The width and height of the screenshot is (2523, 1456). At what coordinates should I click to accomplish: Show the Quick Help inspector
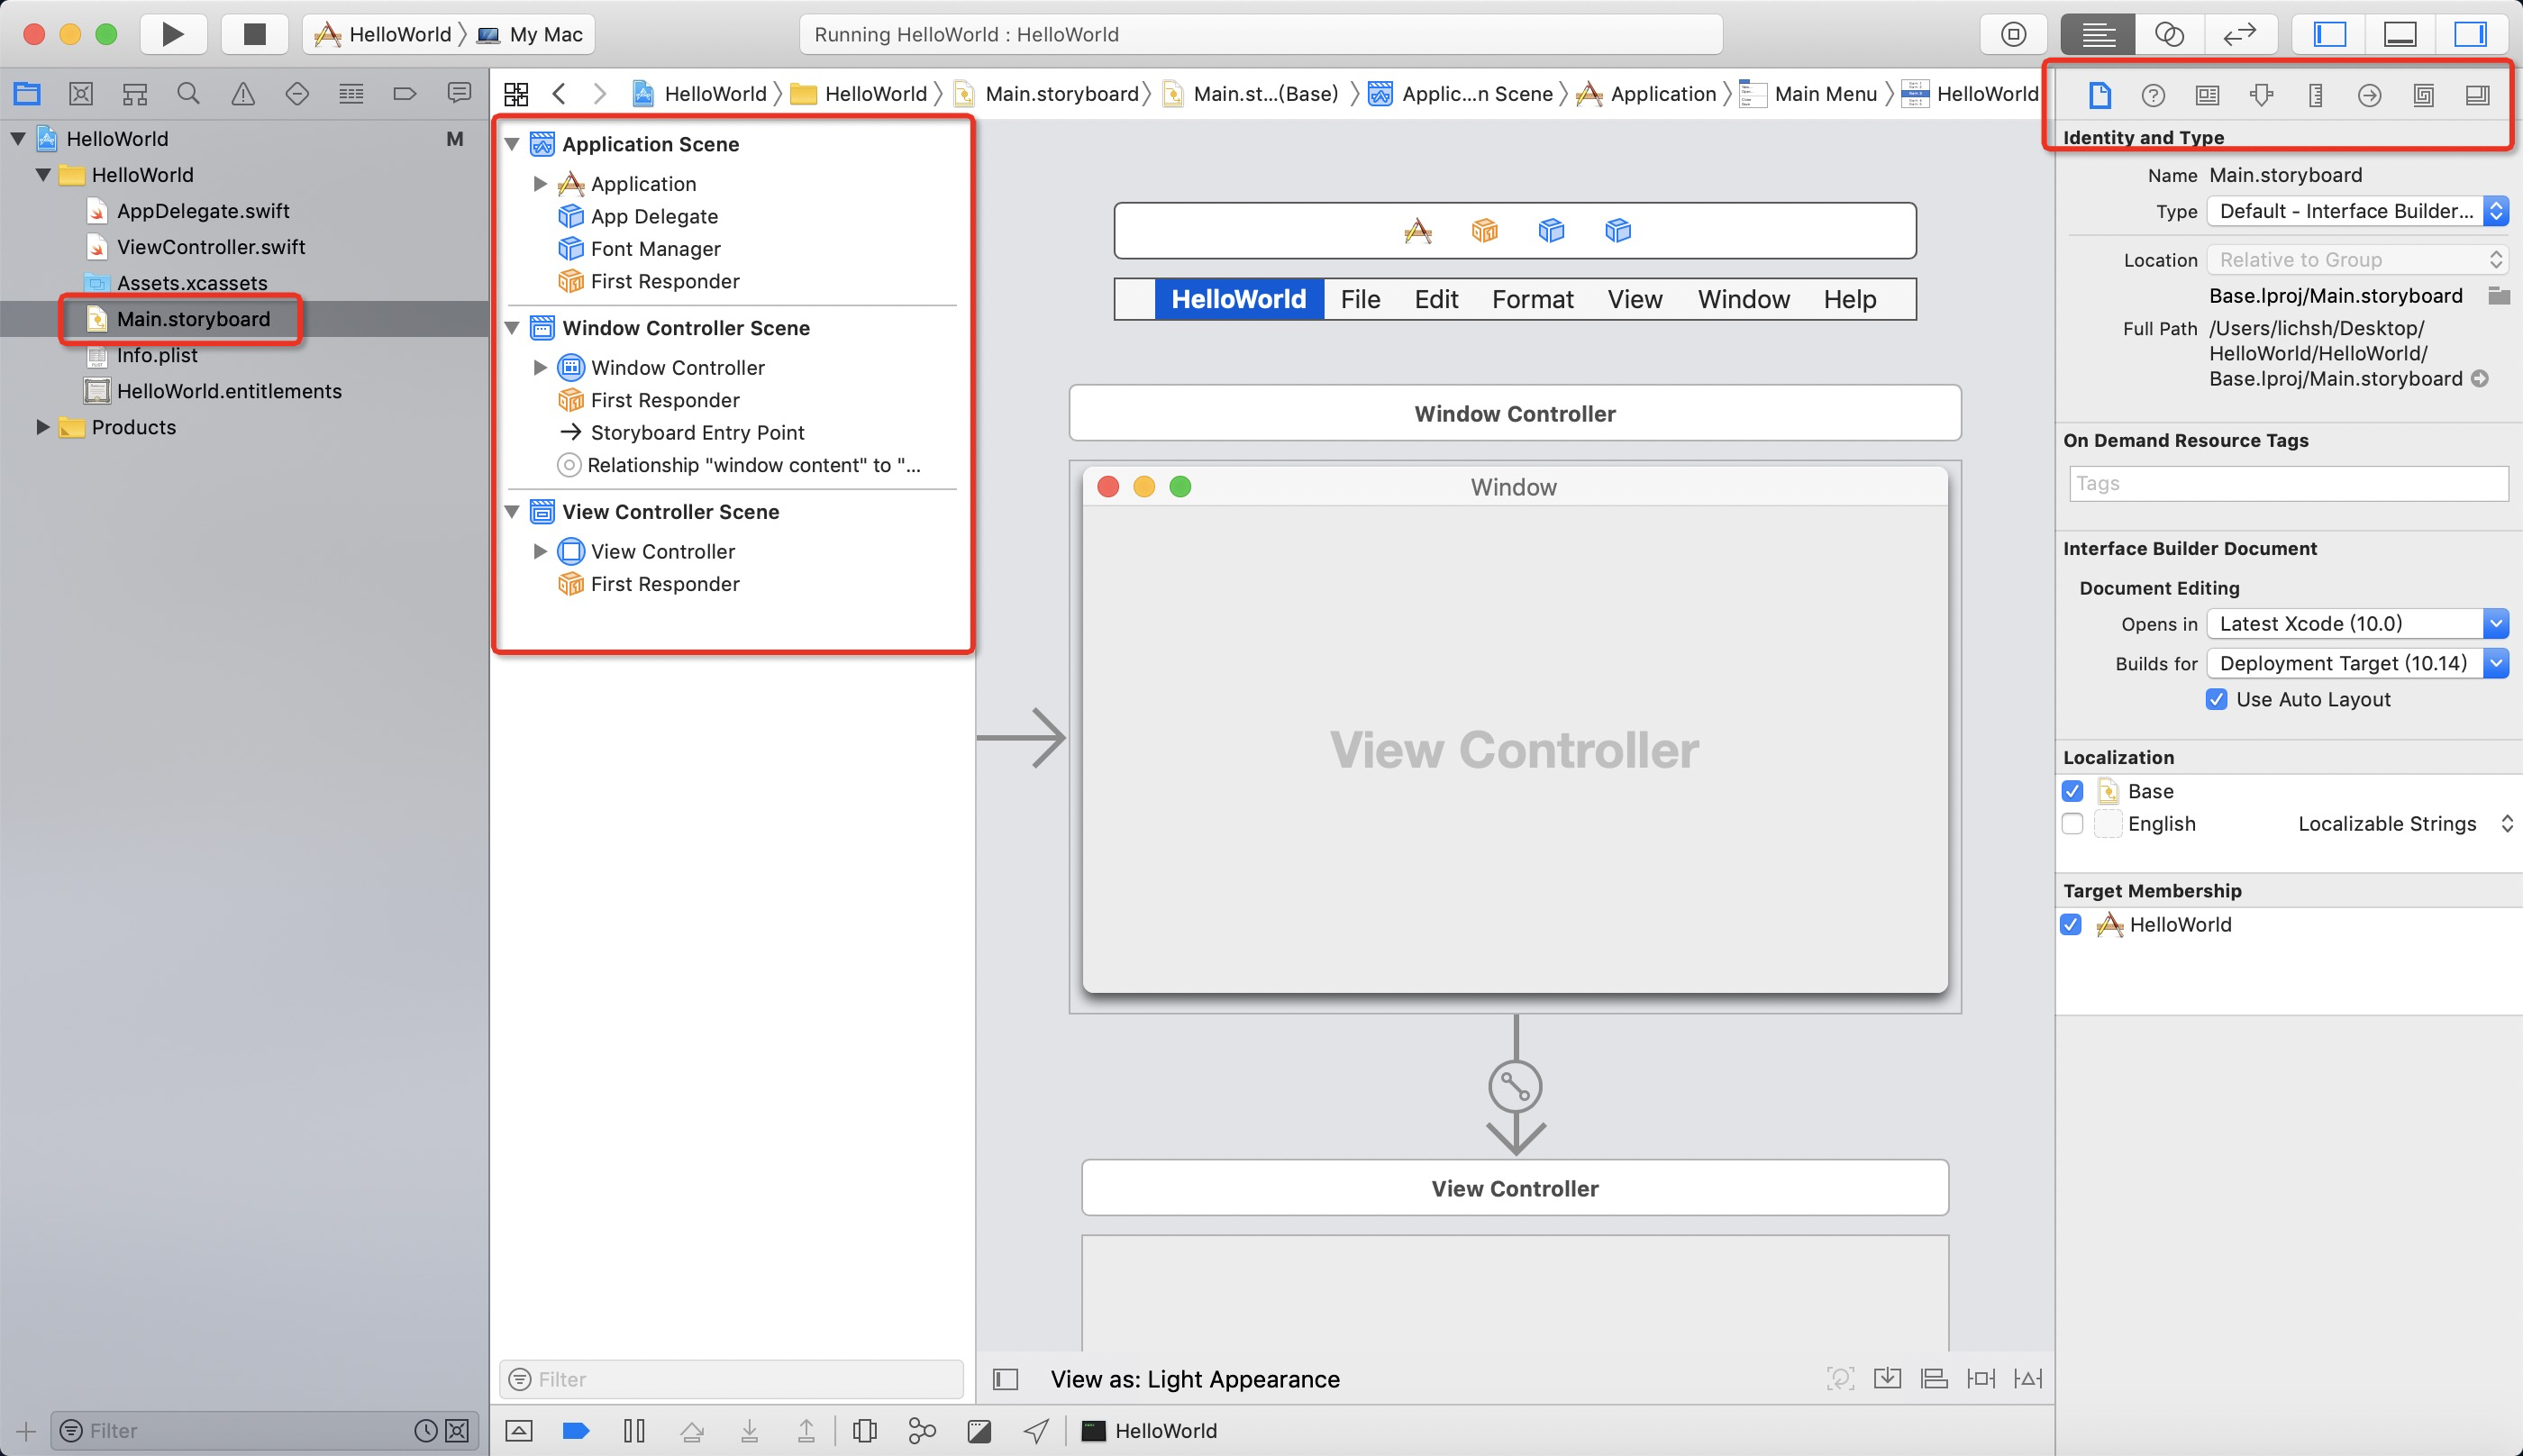[x=2153, y=95]
